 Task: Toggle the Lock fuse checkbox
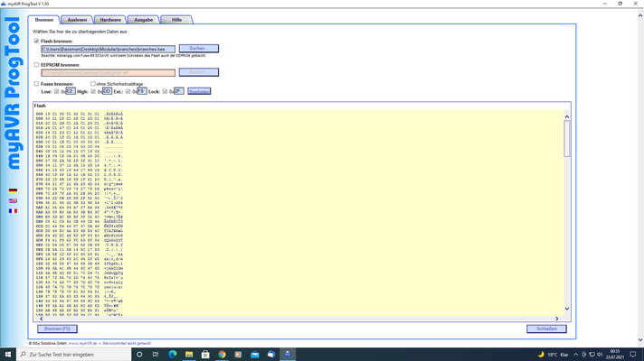coord(165,91)
